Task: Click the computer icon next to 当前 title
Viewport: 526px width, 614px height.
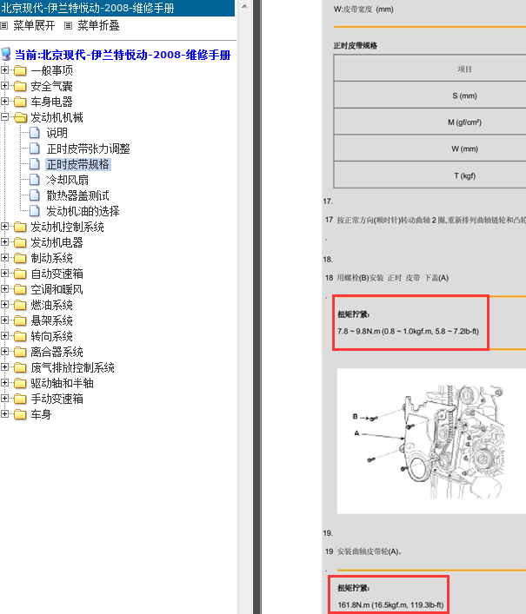Action: (6, 54)
